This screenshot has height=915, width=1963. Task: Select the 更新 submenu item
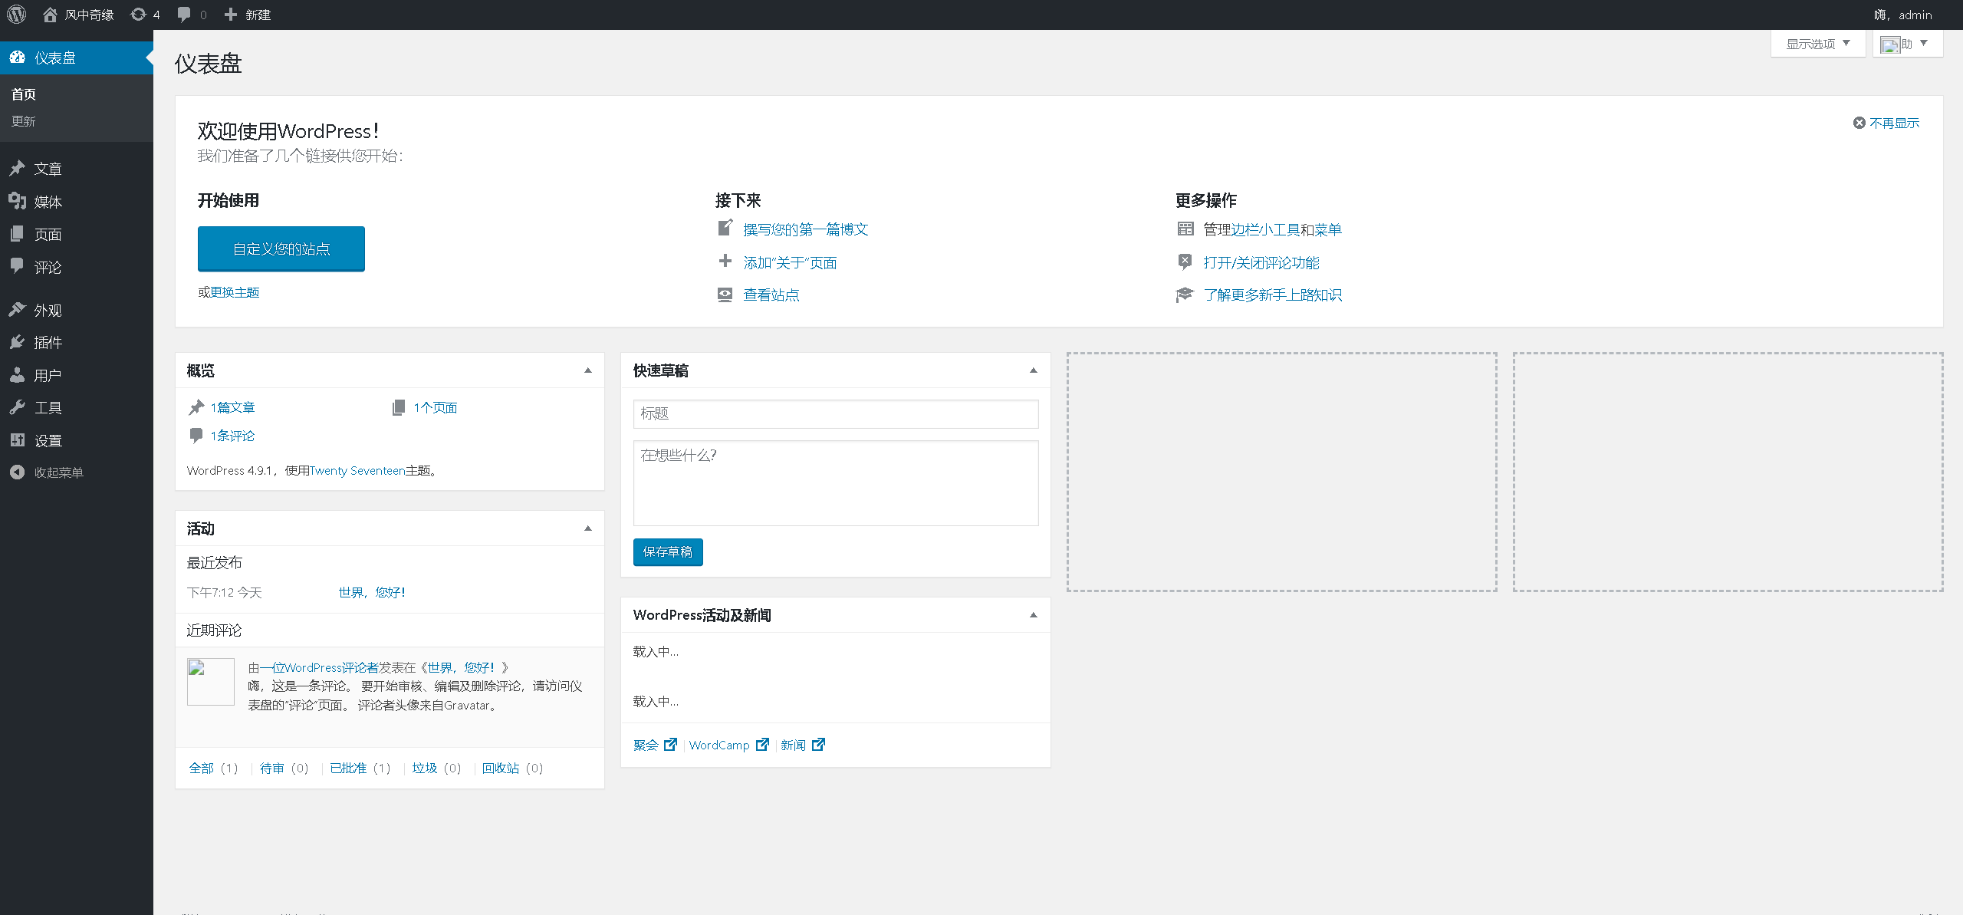(24, 121)
